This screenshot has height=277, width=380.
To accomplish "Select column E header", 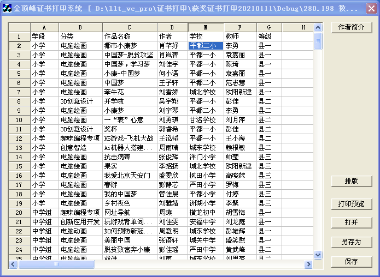I will (206, 27).
